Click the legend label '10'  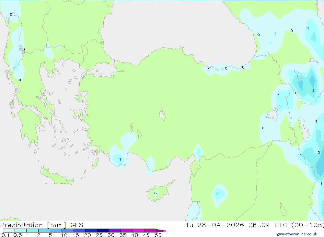64,235
